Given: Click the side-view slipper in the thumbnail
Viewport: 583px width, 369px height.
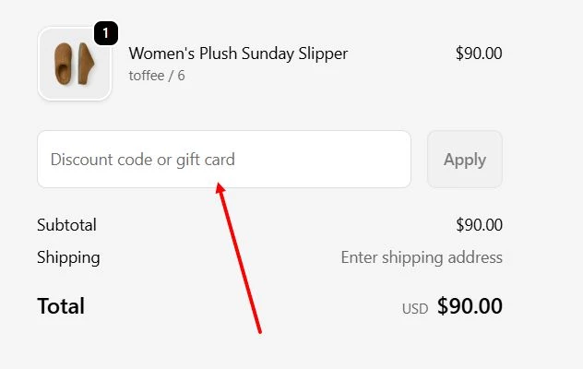Looking at the screenshot, I should (84, 63).
